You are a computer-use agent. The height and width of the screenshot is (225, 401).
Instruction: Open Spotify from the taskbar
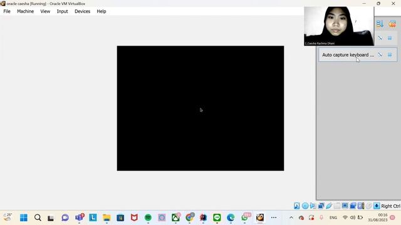148,217
